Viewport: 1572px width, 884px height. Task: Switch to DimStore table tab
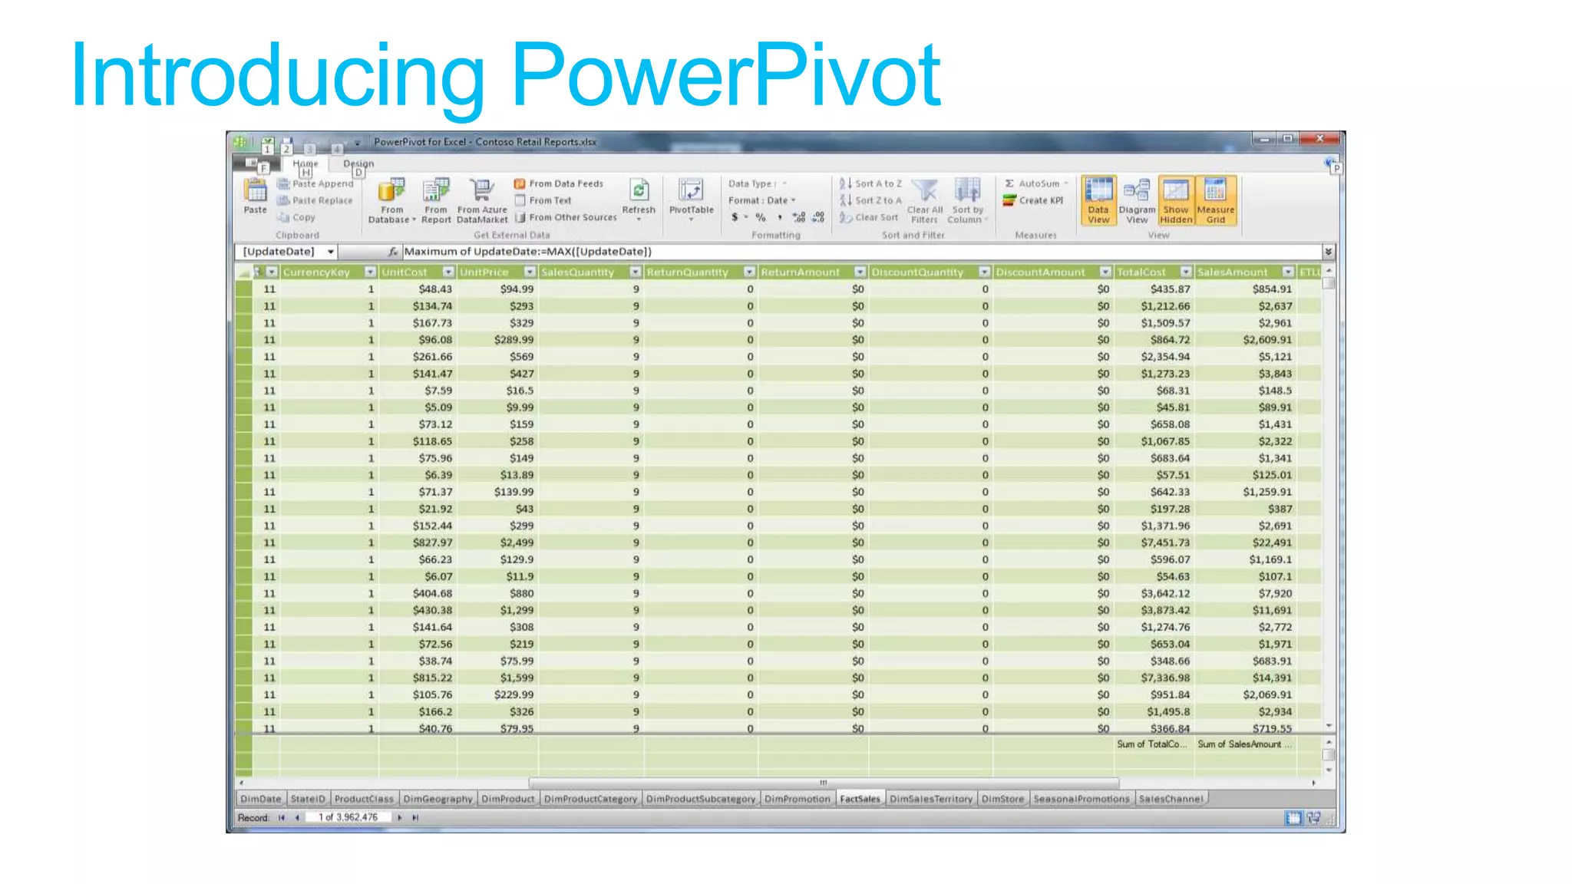[x=1002, y=799]
